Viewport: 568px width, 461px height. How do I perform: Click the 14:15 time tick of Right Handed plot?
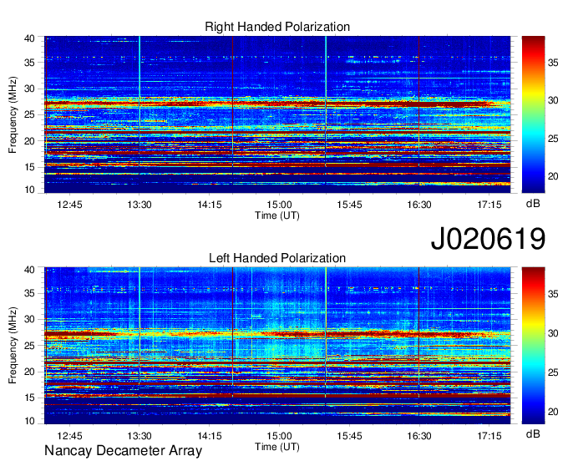tap(210, 205)
